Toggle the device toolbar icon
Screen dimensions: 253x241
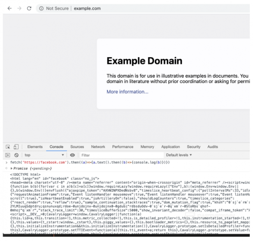16,147
